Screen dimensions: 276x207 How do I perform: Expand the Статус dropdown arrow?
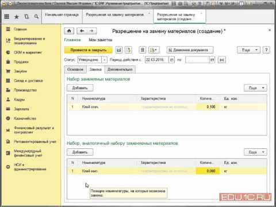tap(104, 60)
